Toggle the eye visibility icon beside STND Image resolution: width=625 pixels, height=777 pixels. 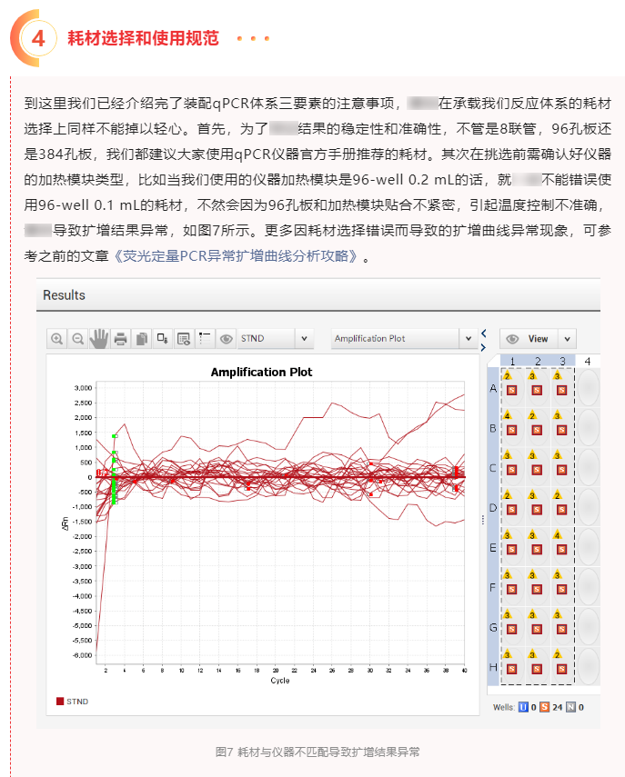click(x=226, y=339)
